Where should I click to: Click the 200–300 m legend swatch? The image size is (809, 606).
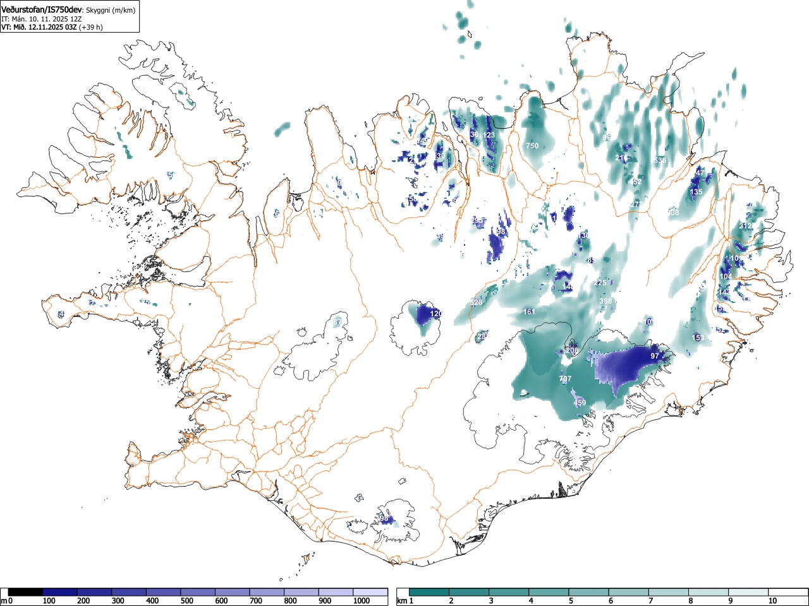click(x=95, y=592)
